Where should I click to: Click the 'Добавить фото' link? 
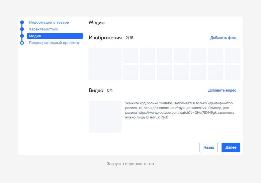pyautogui.click(x=223, y=38)
